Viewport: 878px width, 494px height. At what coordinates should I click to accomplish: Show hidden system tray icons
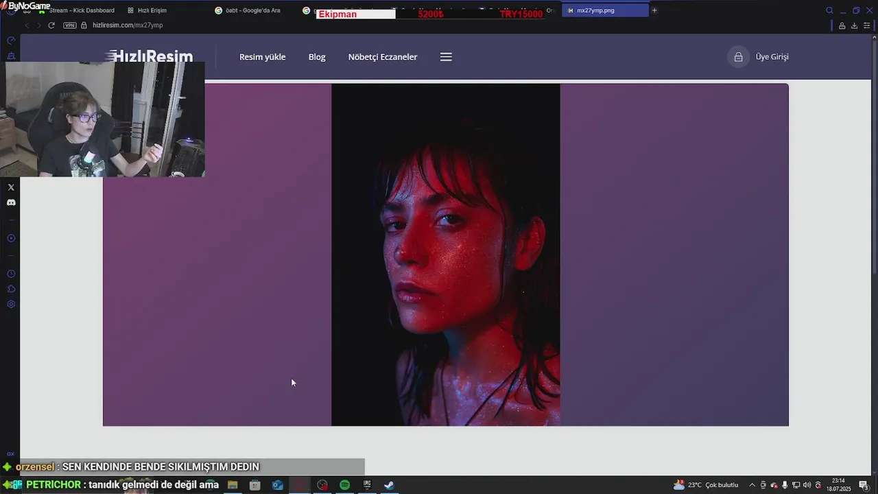pyautogui.click(x=752, y=485)
